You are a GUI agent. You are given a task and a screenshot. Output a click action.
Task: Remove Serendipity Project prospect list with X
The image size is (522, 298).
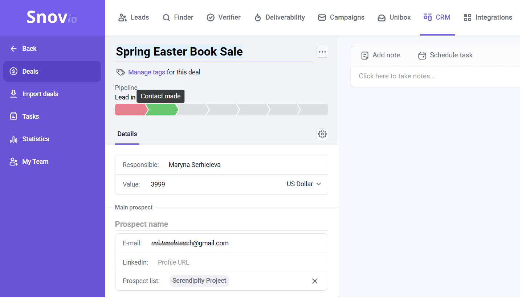coord(314,281)
